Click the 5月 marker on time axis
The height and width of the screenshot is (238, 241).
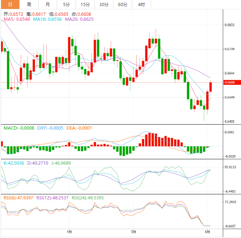[x=133, y=232]
